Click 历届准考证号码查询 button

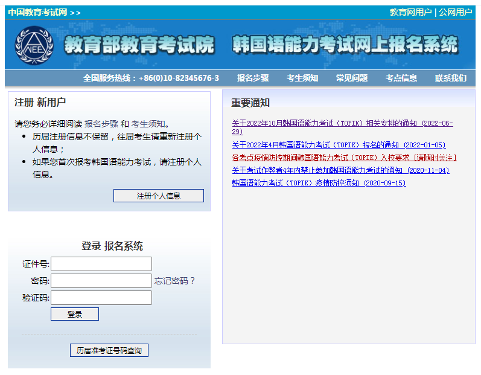pos(109,350)
